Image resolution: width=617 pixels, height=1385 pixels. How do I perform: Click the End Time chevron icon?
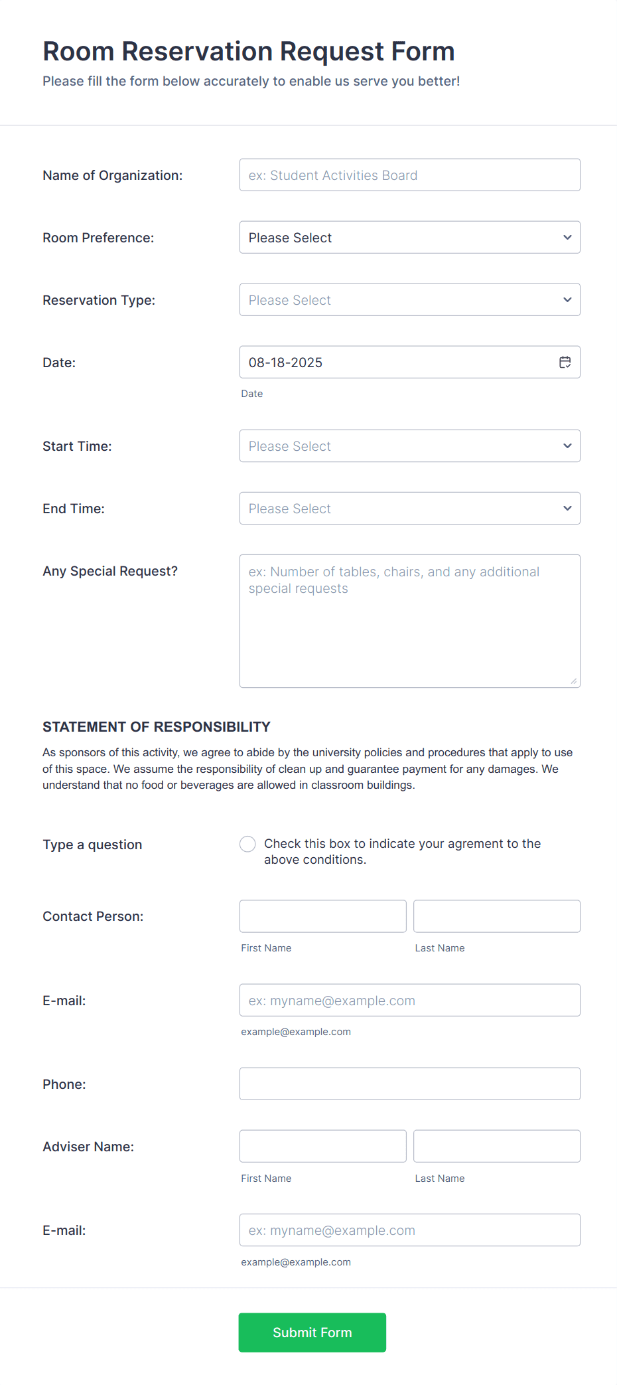tap(567, 508)
